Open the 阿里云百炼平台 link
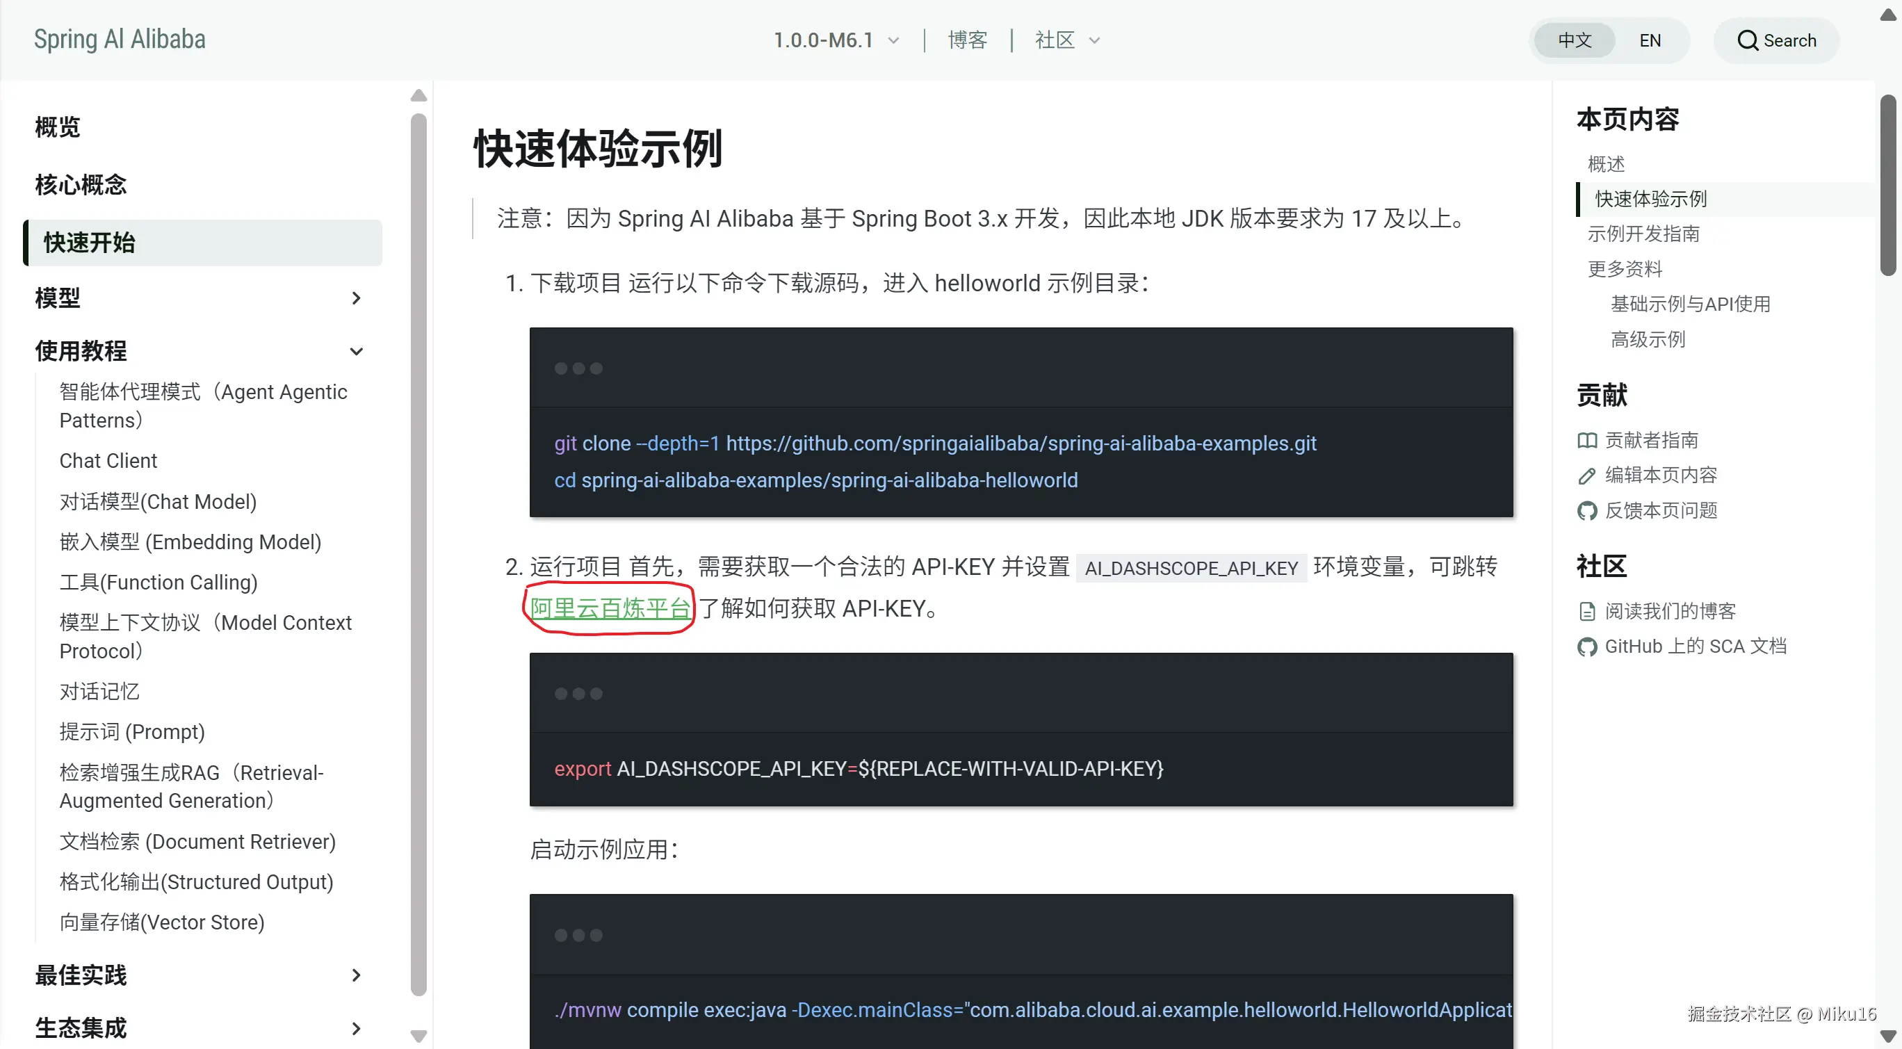The image size is (1902, 1049). point(610,608)
